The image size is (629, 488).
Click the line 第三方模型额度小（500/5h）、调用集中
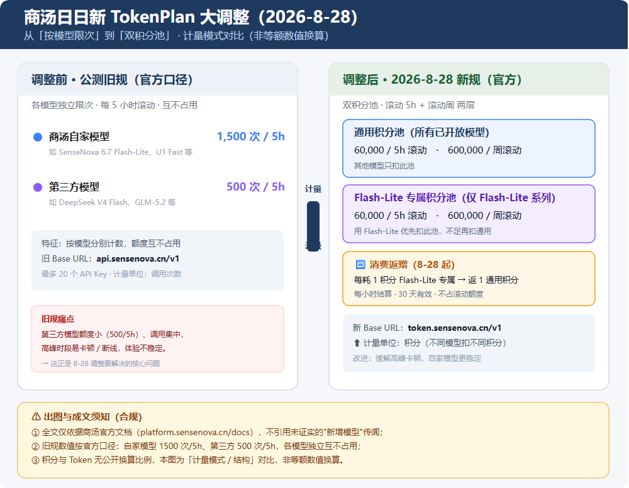pos(113,334)
